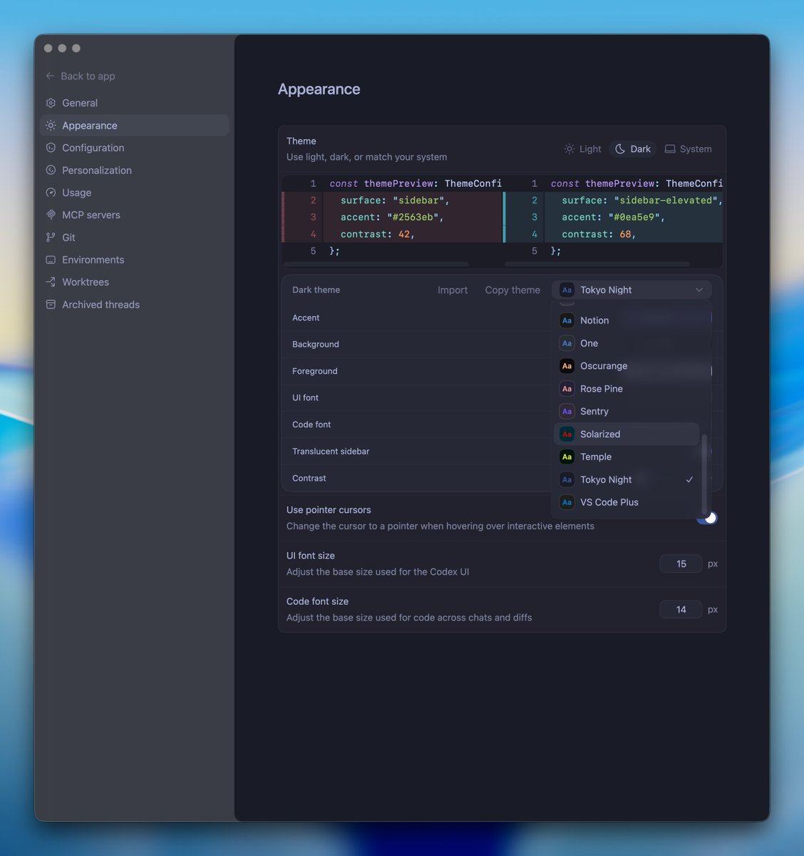Click the Contrast setting row label

tap(309, 478)
